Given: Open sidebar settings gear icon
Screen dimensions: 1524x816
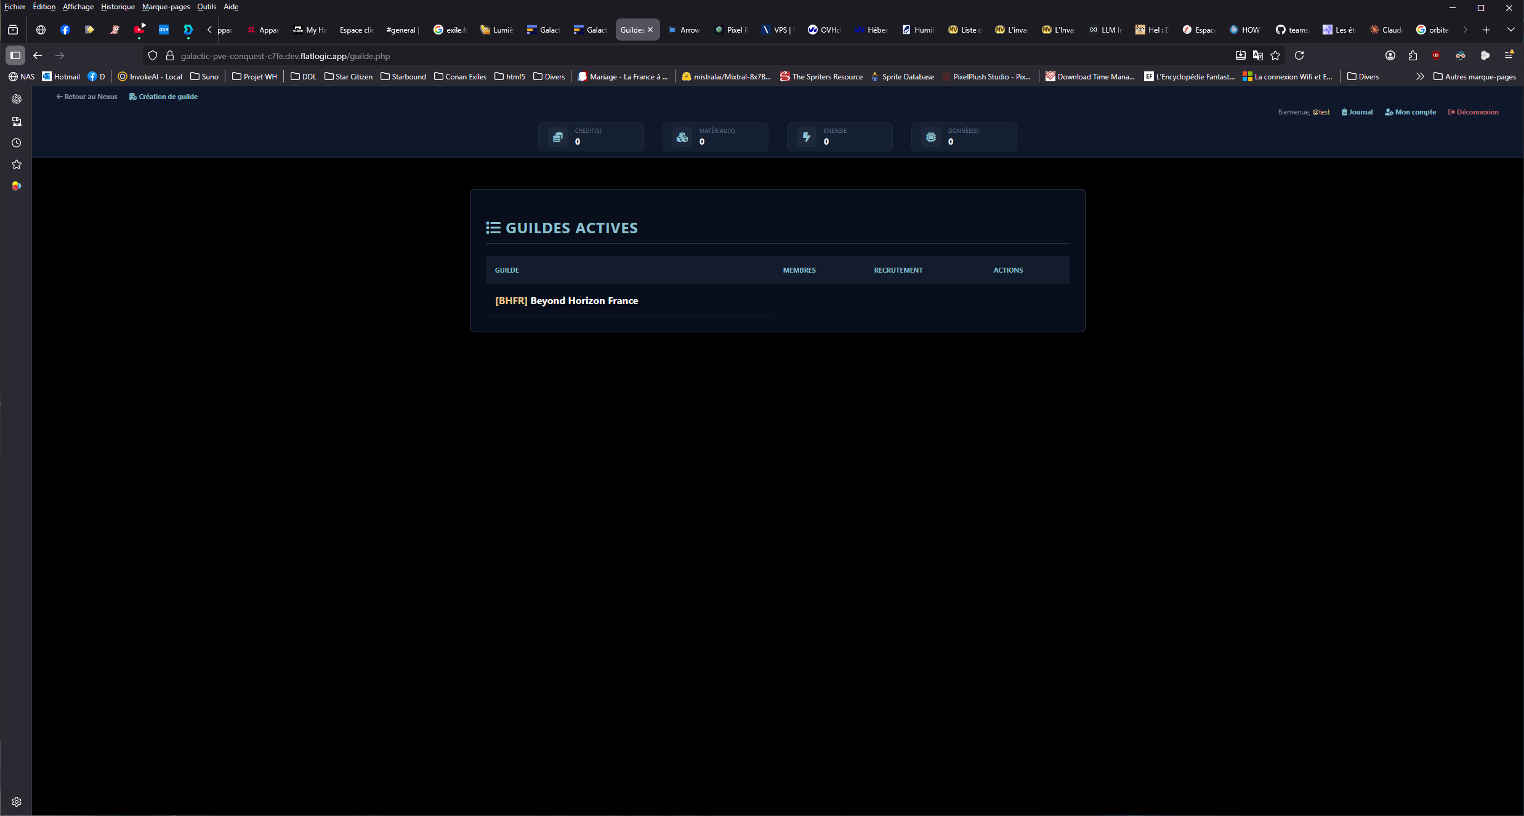Looking at the screenshot, I should click(x=17, y=802).
